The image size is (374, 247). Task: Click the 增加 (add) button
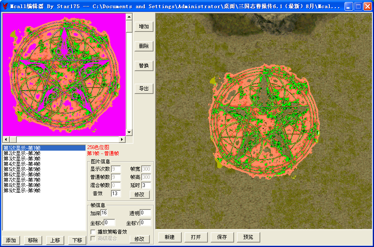144,27
